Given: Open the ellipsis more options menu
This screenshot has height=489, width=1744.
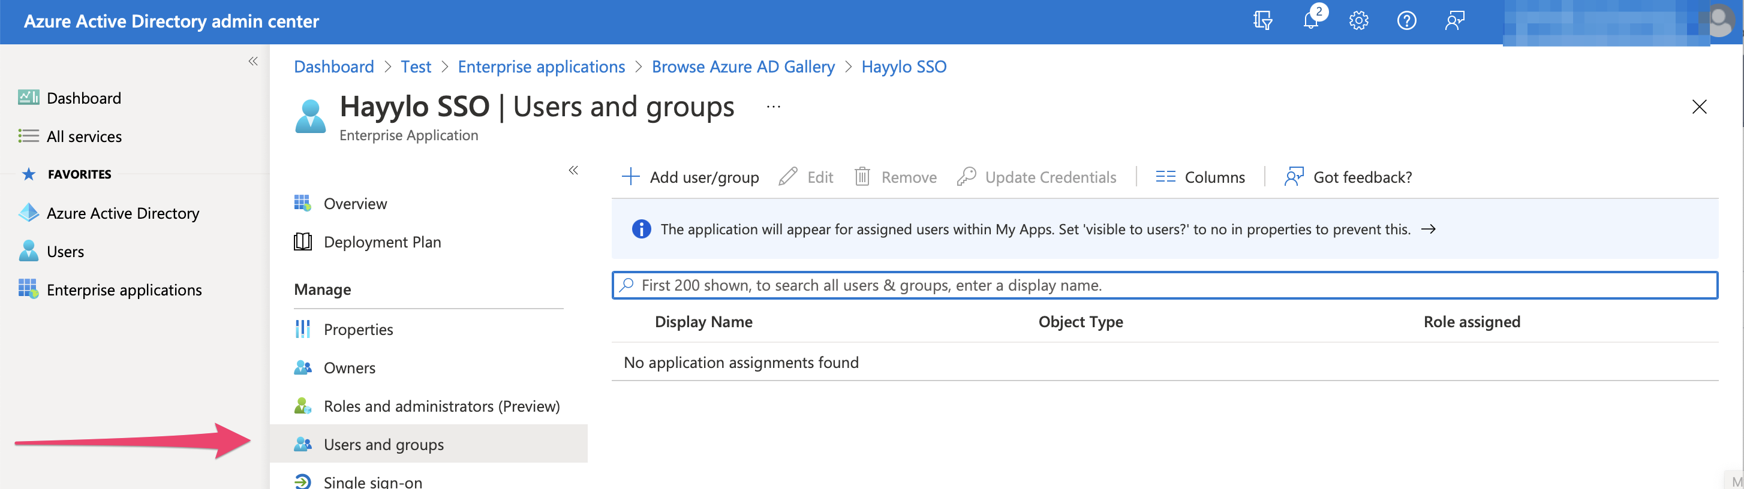Looking at the screenshot, I should 773,107.
